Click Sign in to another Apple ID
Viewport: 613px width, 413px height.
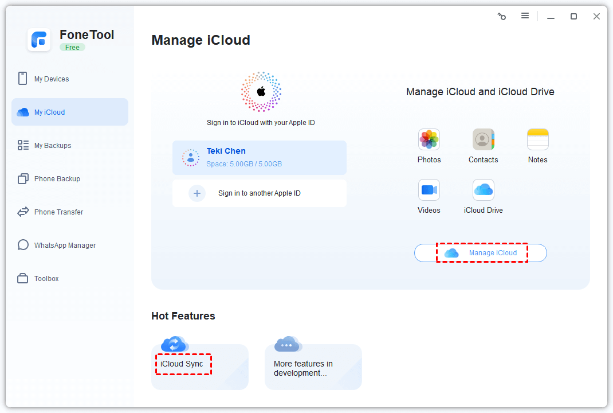(x=259, y=193)
